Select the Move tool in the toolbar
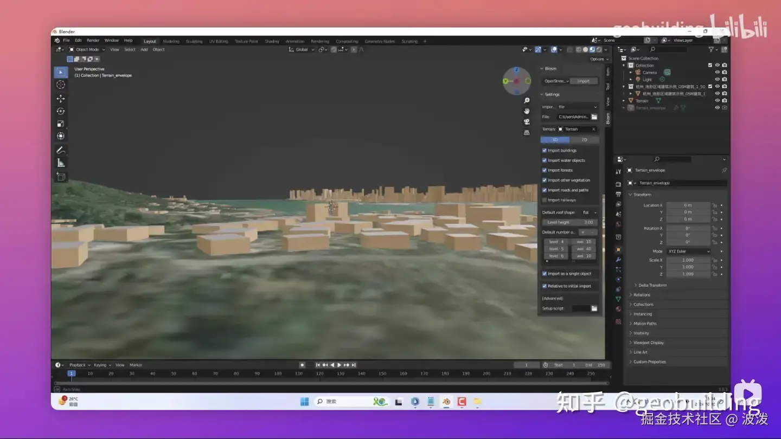This screenshot has width=781, height=439. pyautogui.click(x=61, y=99)
